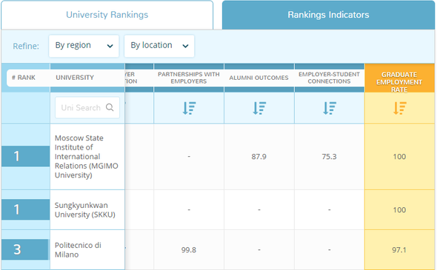Sort by Employer-Student Connections icon

click(330, 108)
